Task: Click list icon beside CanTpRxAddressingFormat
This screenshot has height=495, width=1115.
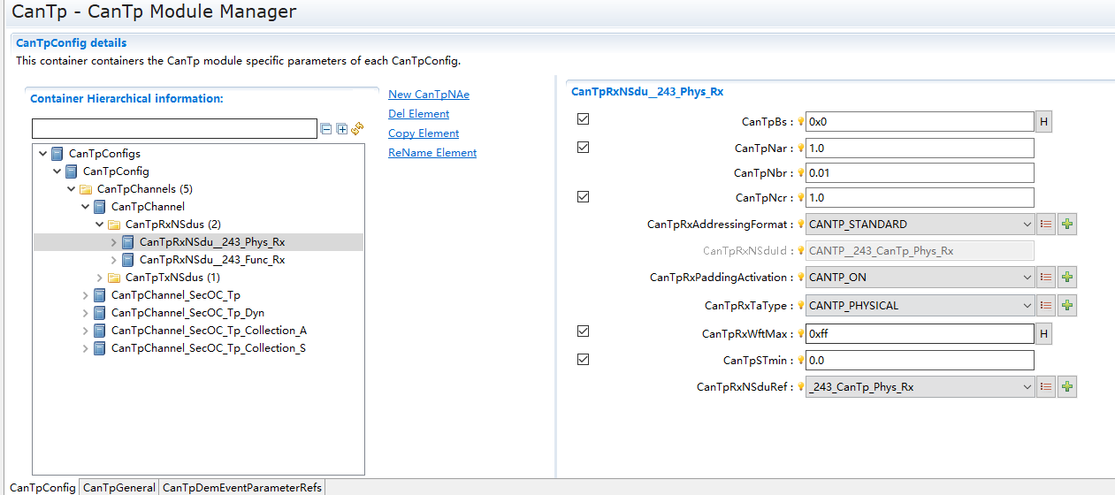Action: coord(1046,225)
